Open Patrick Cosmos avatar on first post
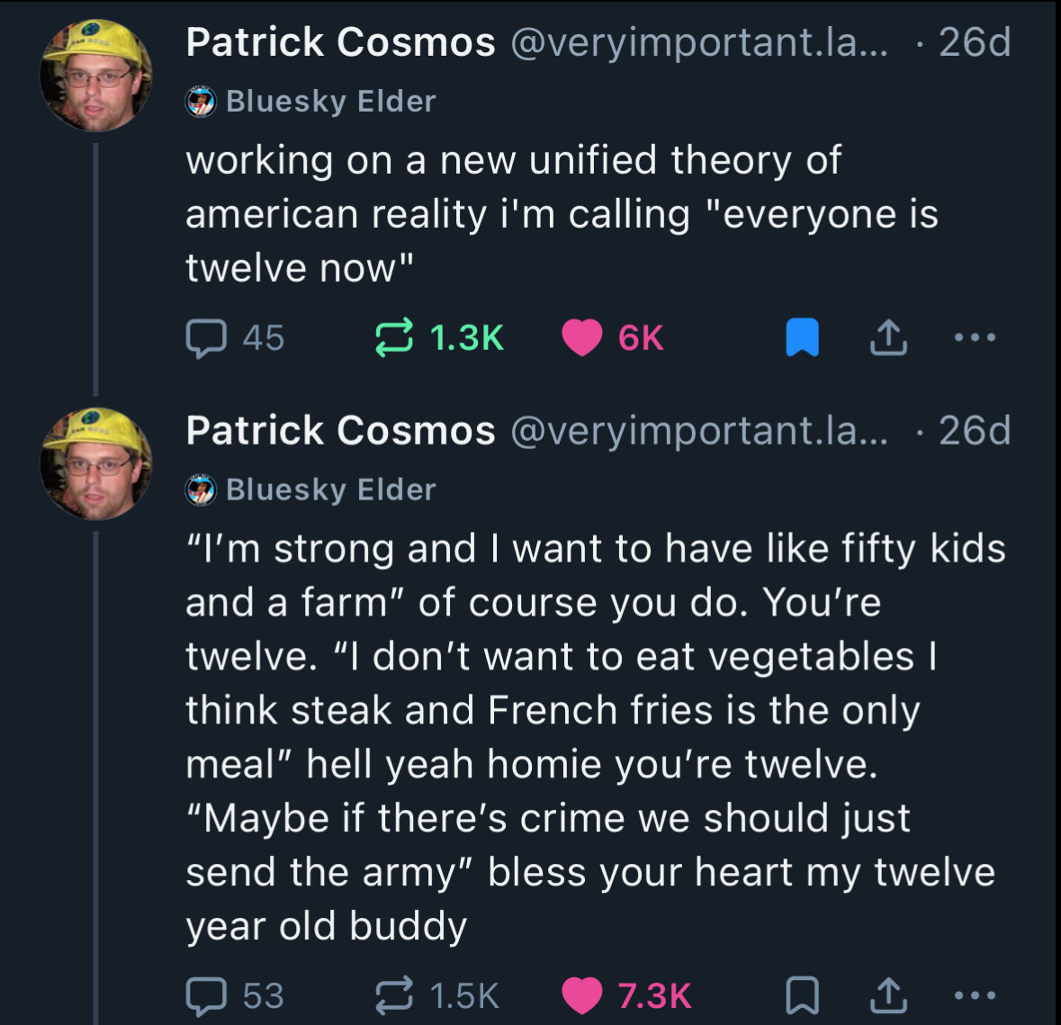1061x1025 pixels. [96, 76]
